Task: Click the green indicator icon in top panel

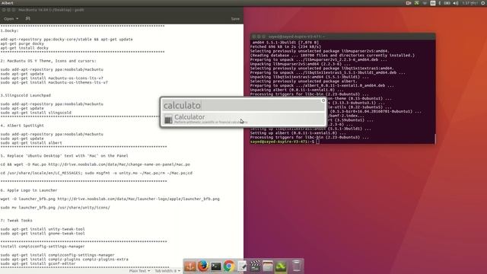Action: click(417, 3)
